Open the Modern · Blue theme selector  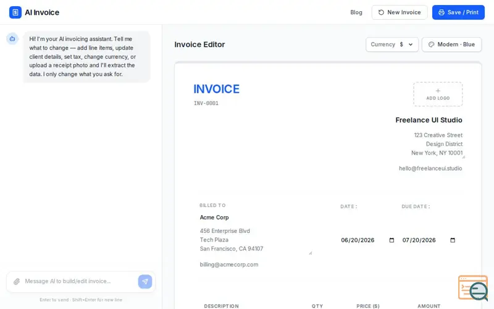451,44
